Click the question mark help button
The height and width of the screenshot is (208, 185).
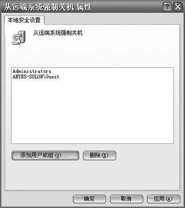(x=167, y=7)
